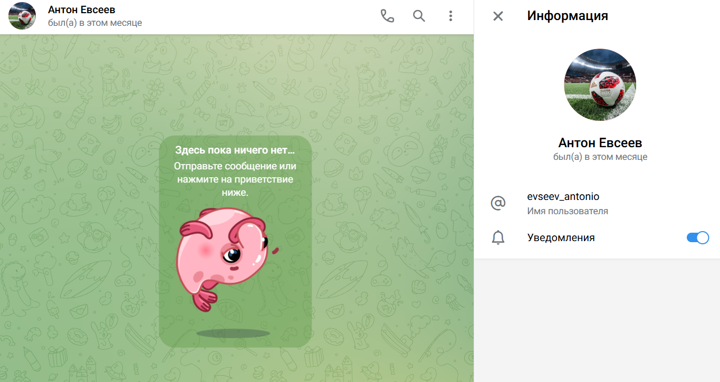Open the large profile photo in the info panel
Screen dimensions: 720x382
click(x=600, y=85)
